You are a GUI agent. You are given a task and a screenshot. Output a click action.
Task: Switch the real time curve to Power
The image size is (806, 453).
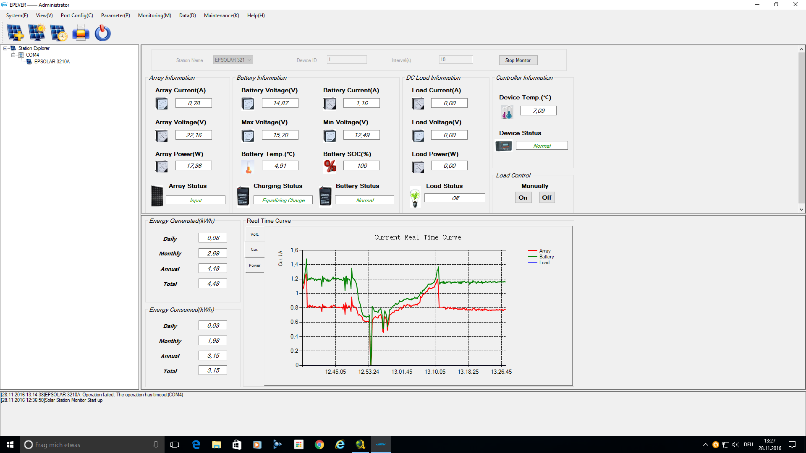pos(254,266)
